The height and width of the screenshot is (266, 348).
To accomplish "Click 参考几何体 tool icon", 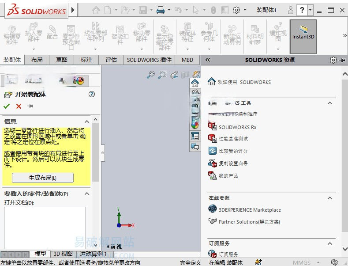I will click(x=209, y=32).
